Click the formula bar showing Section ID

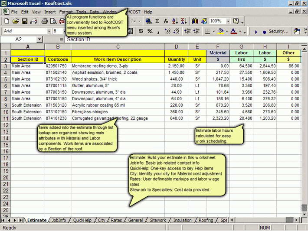point(186,39)
